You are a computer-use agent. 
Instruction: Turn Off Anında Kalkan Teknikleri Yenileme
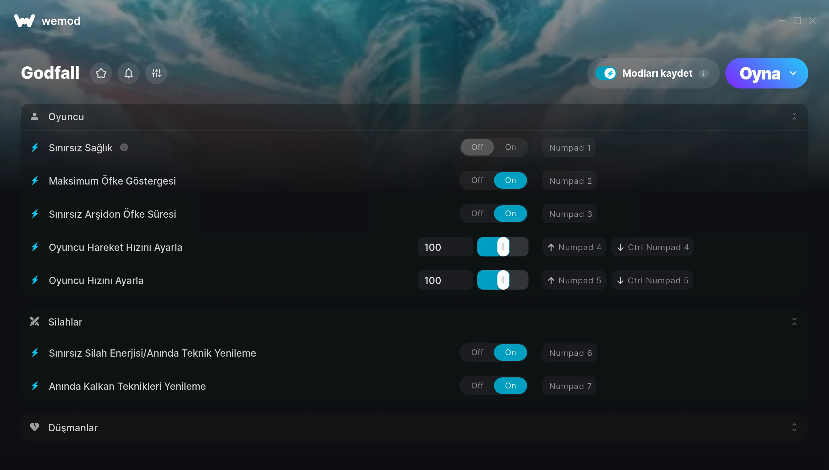tap(477, 386)
